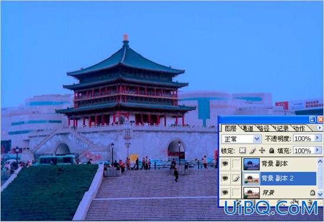
Task: Click padlock icon on 背景 layer
Action: pos(313,193)
